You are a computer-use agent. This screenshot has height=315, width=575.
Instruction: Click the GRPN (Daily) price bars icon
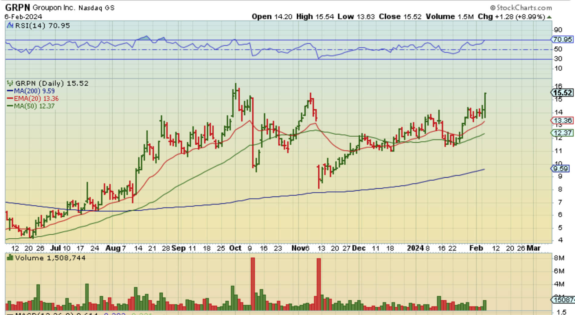click(x=10, y=83)
